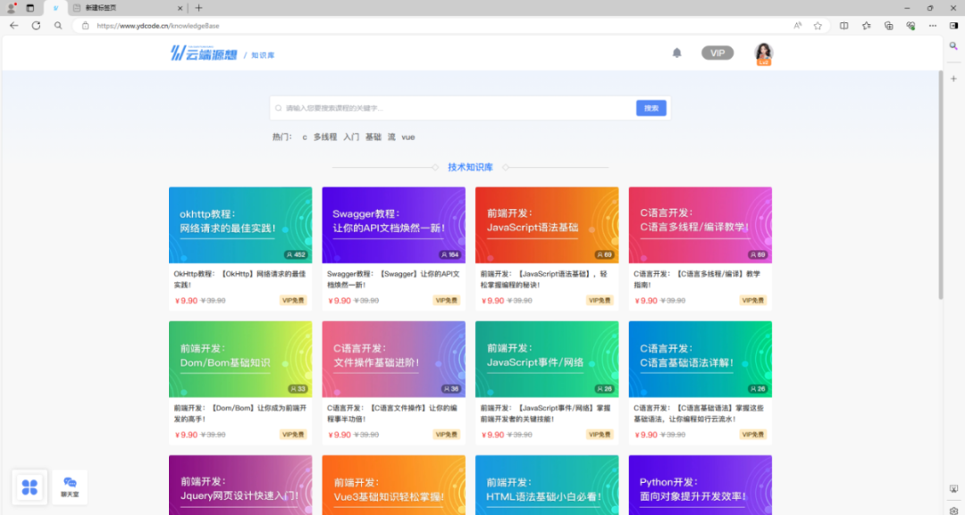Screen dimensions: 965x515
Task: Select the 多线程 hot keyword
Action: [x=324, y=137]
